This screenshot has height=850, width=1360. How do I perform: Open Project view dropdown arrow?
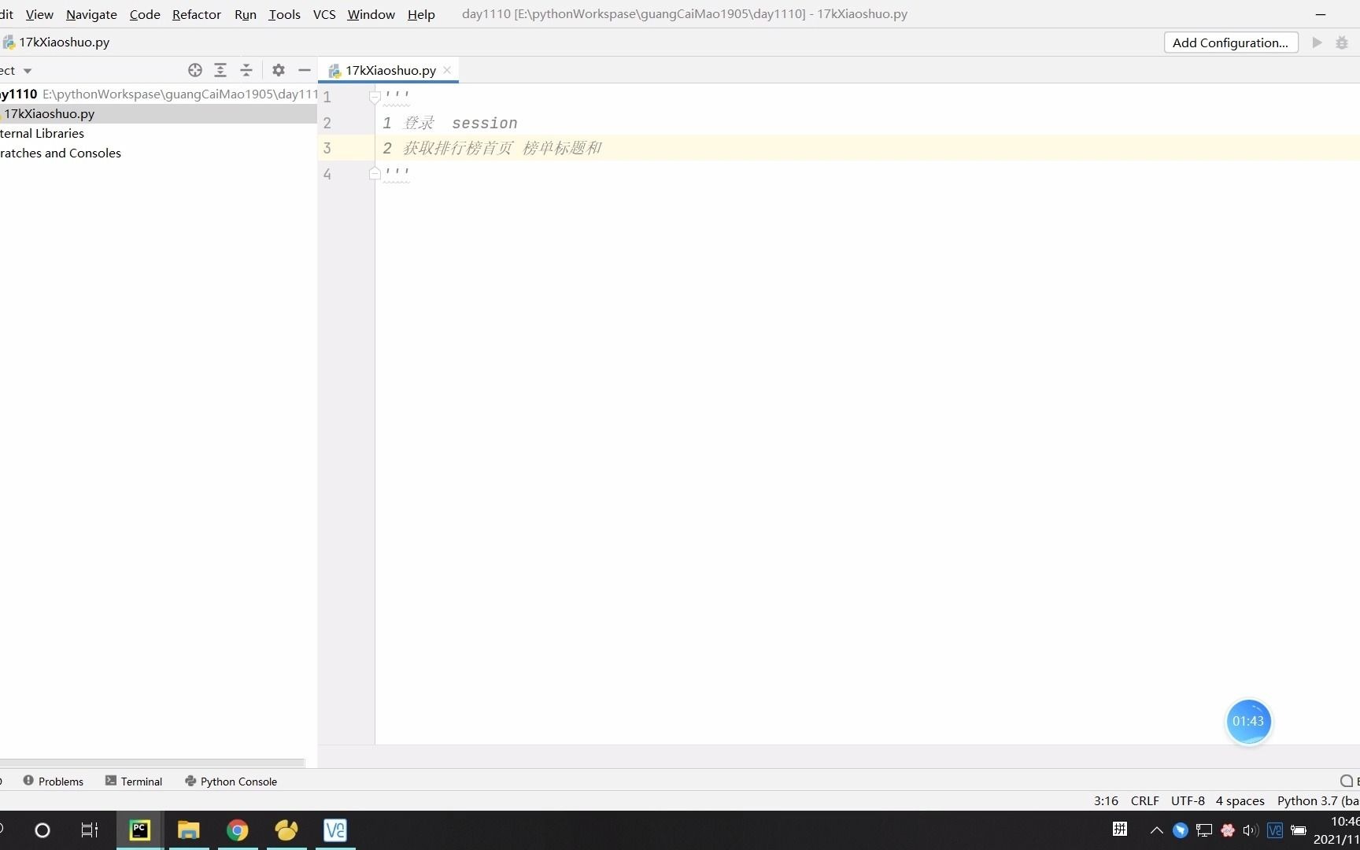click(28, 71)
